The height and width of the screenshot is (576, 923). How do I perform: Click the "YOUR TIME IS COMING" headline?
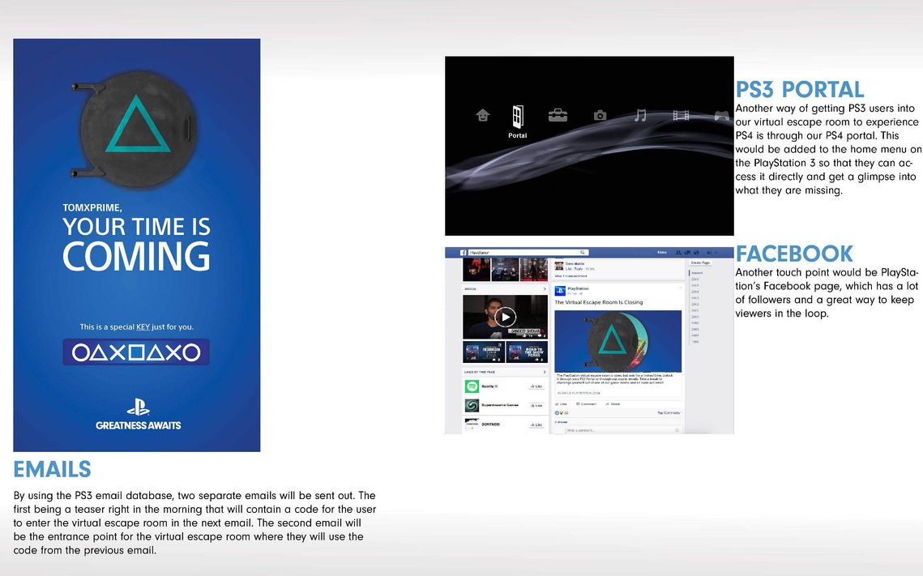136,244
